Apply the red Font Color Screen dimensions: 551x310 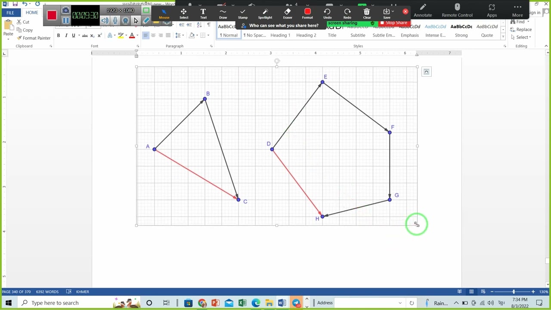pos(132,35)
